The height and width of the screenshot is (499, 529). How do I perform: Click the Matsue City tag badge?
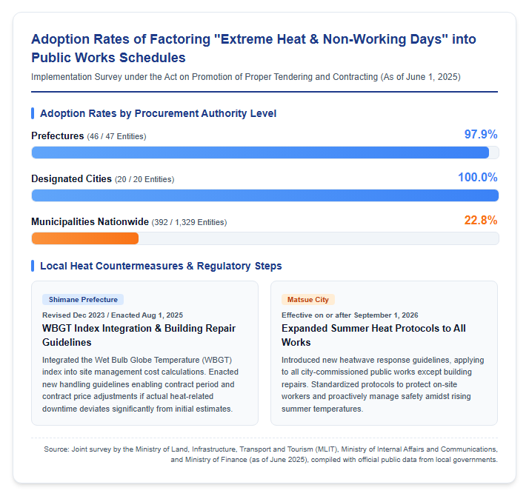tap(308, 299)
